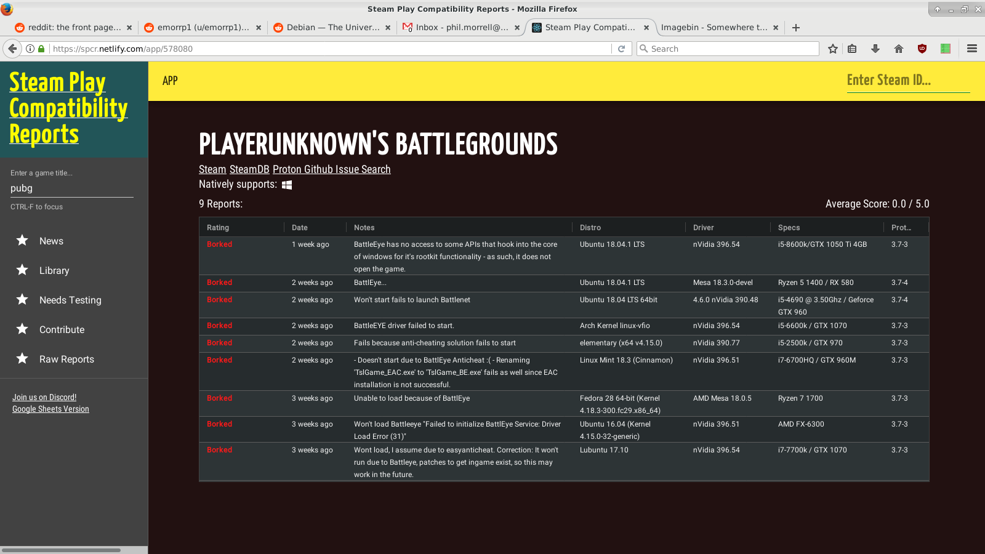985x554 pixels.
Task: Click the back arrow button
Action: tap(12, 49)
